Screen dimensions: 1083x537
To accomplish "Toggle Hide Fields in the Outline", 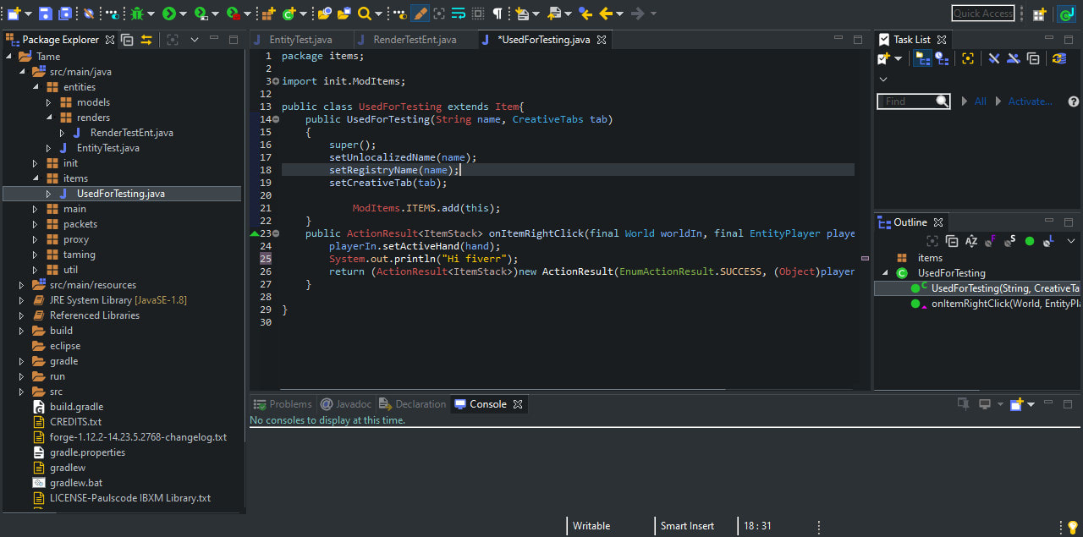I will click(991, 241).
